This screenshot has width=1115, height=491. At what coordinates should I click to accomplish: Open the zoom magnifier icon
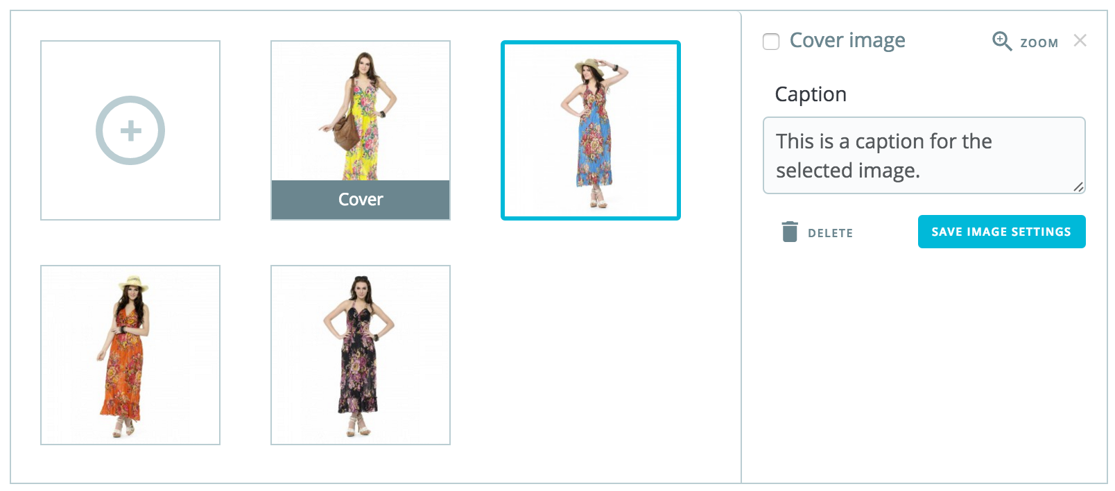click(1002, 41)
